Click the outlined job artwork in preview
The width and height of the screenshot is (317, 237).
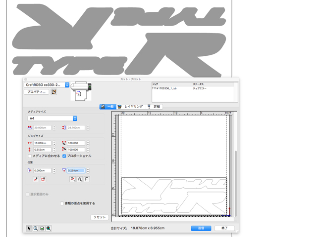(174, 196)
